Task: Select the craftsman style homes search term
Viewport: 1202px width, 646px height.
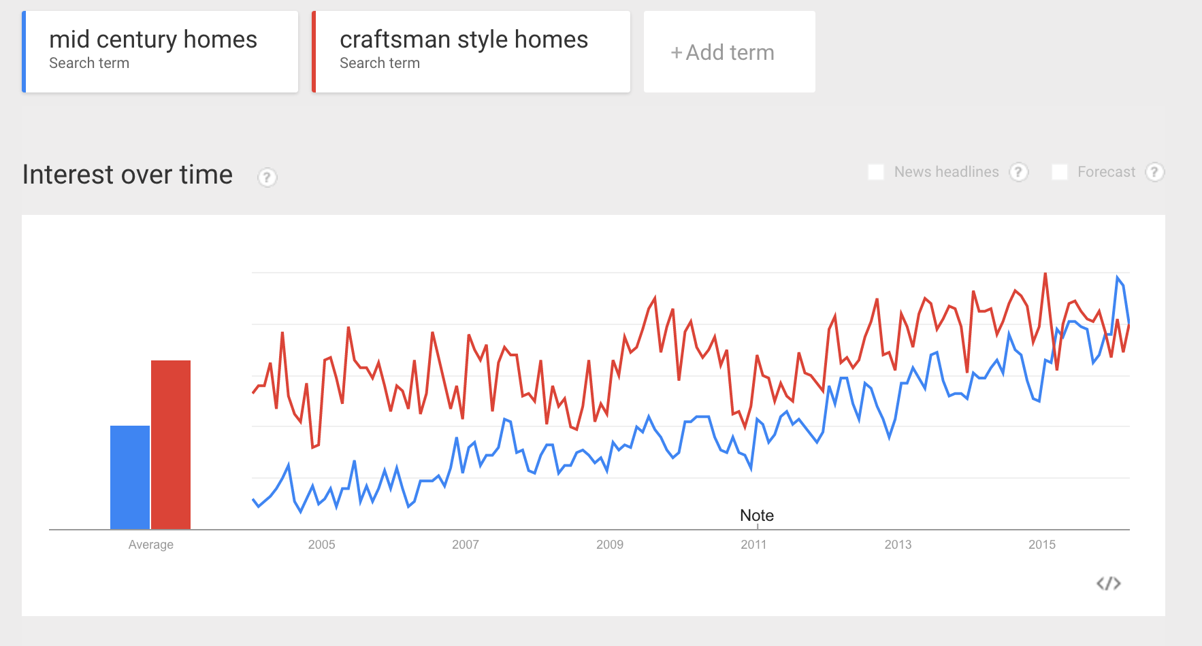Action: pos(471,52)
